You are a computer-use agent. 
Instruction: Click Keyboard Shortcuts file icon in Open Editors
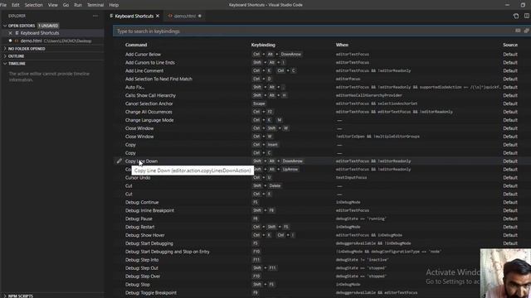pos(17,33)
